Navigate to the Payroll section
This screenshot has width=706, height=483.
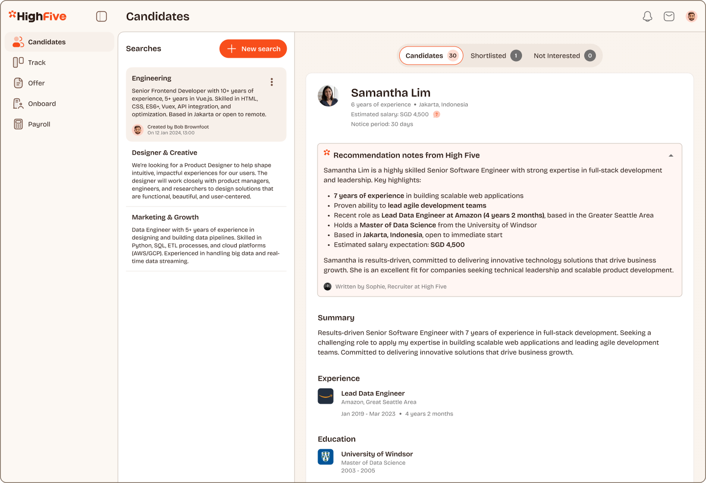39,124
